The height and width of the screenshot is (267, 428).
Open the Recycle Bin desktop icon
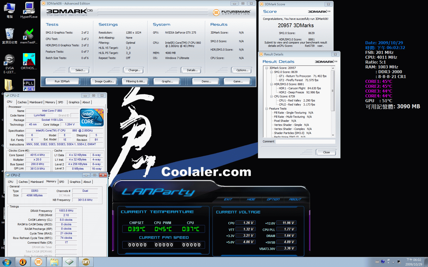9,36
